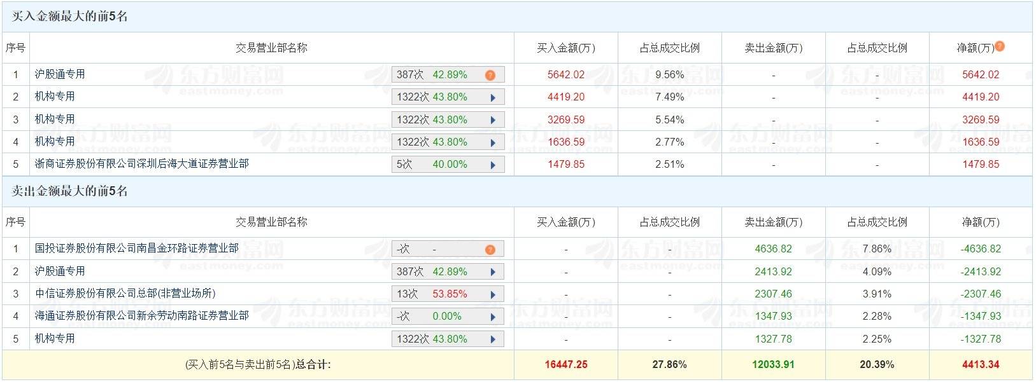Click the question mark beside 沪股通专用 stats
The width and height of the screenshot is (1036, 382).
(490, 74)
